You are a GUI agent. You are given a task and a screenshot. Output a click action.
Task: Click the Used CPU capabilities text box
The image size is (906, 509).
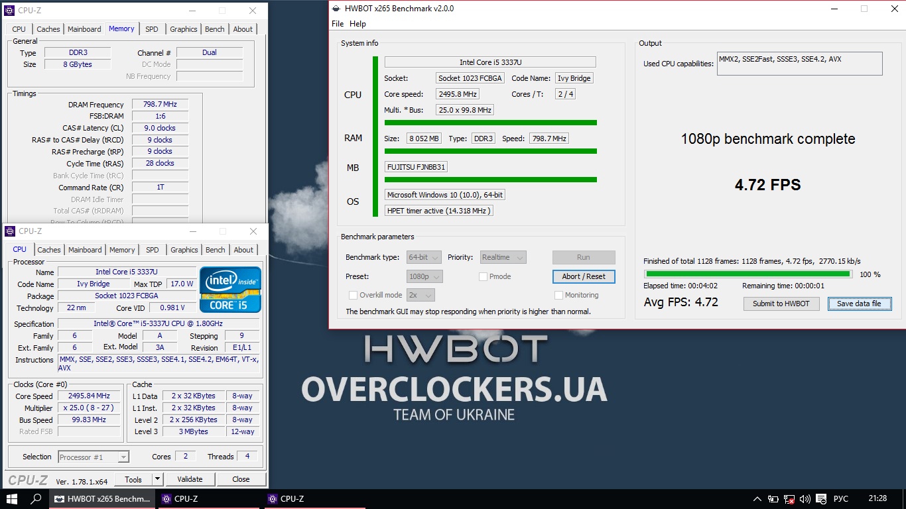(x=800, y=64)
